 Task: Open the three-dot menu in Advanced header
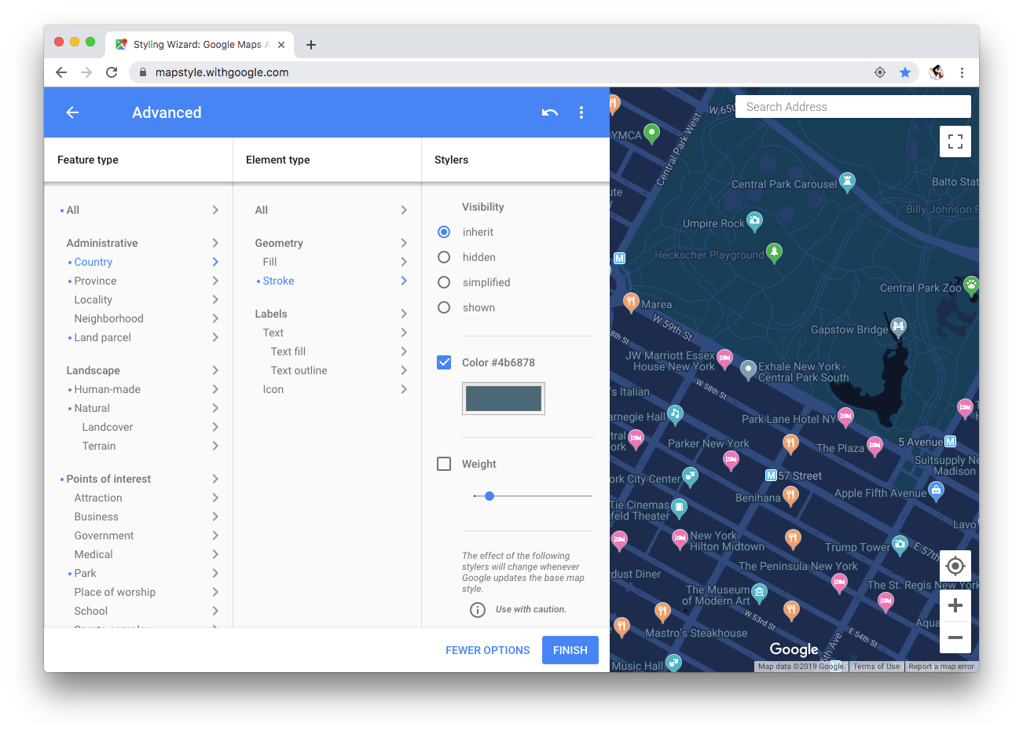[x=581, y=112]
